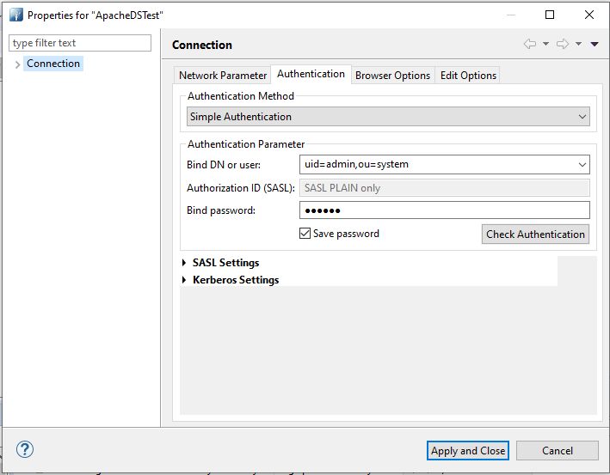Viewport: 610px width, 475px height.
Task: Focus the type filter text field
Action: pyautogui.click(x=80, y=43)
